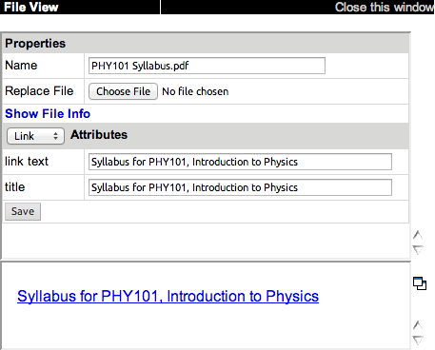Click the Choose File button
435x350 pixels.
pos(123,91)
